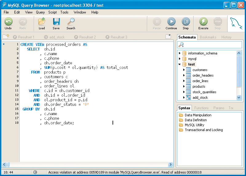Screen dimensions: 246x176
Task: Switch to the Functions tab
Action: (x=201, y=108)
